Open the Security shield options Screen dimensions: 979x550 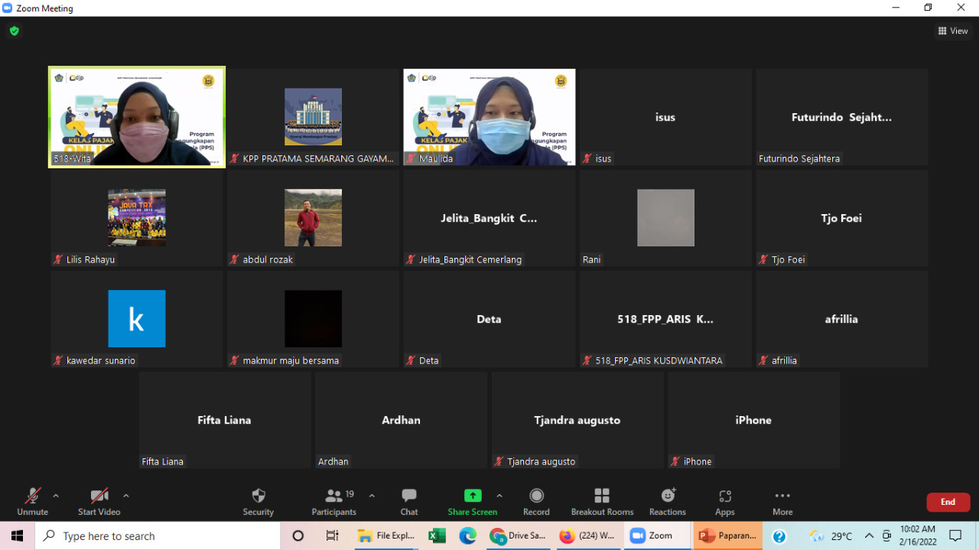click(x=259, y=501)
